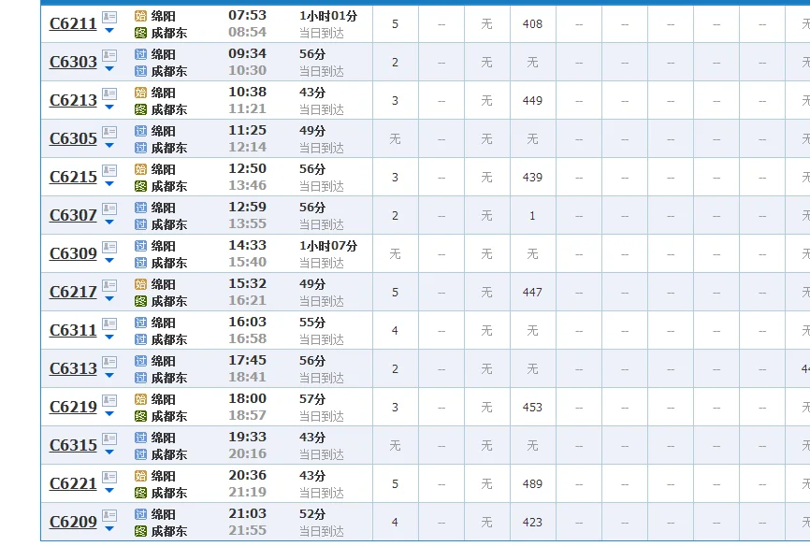Click the ID card icon beside train C6211

click(x=109, y=17)
